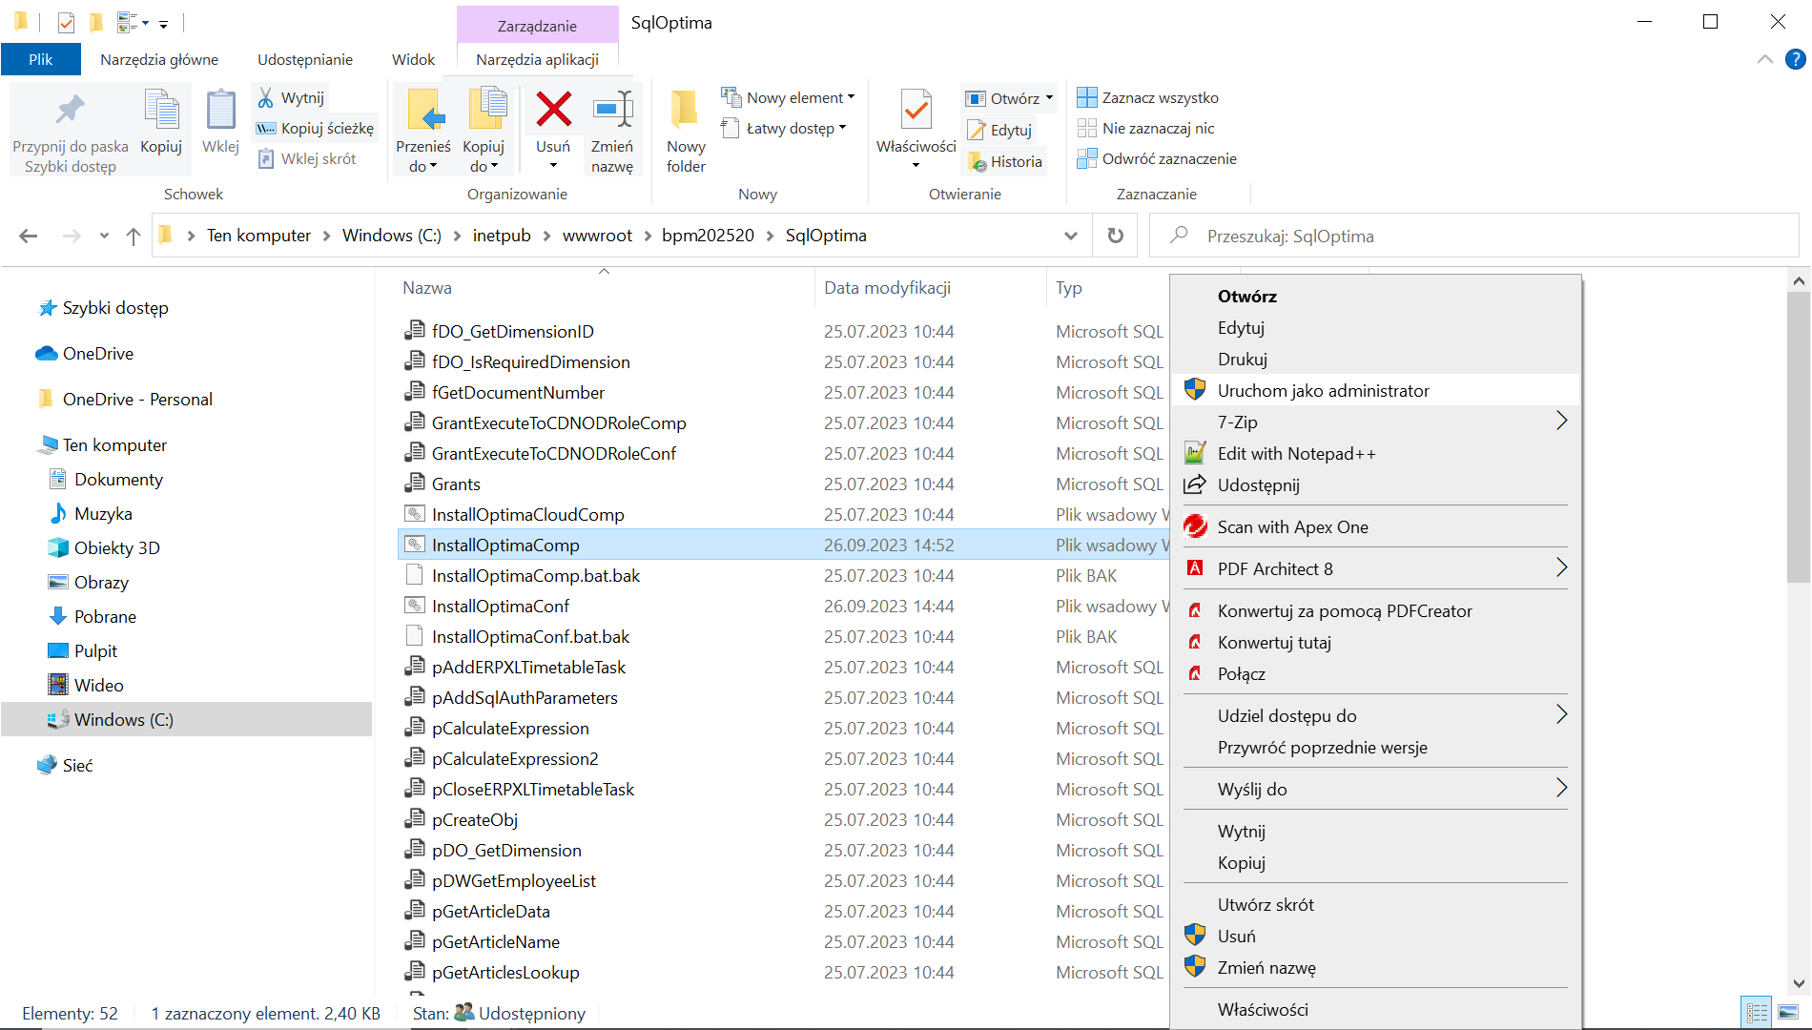Click the Właściwości checkmark icon
This screenshot has height=1030, width=1812.
coord(916,111)
